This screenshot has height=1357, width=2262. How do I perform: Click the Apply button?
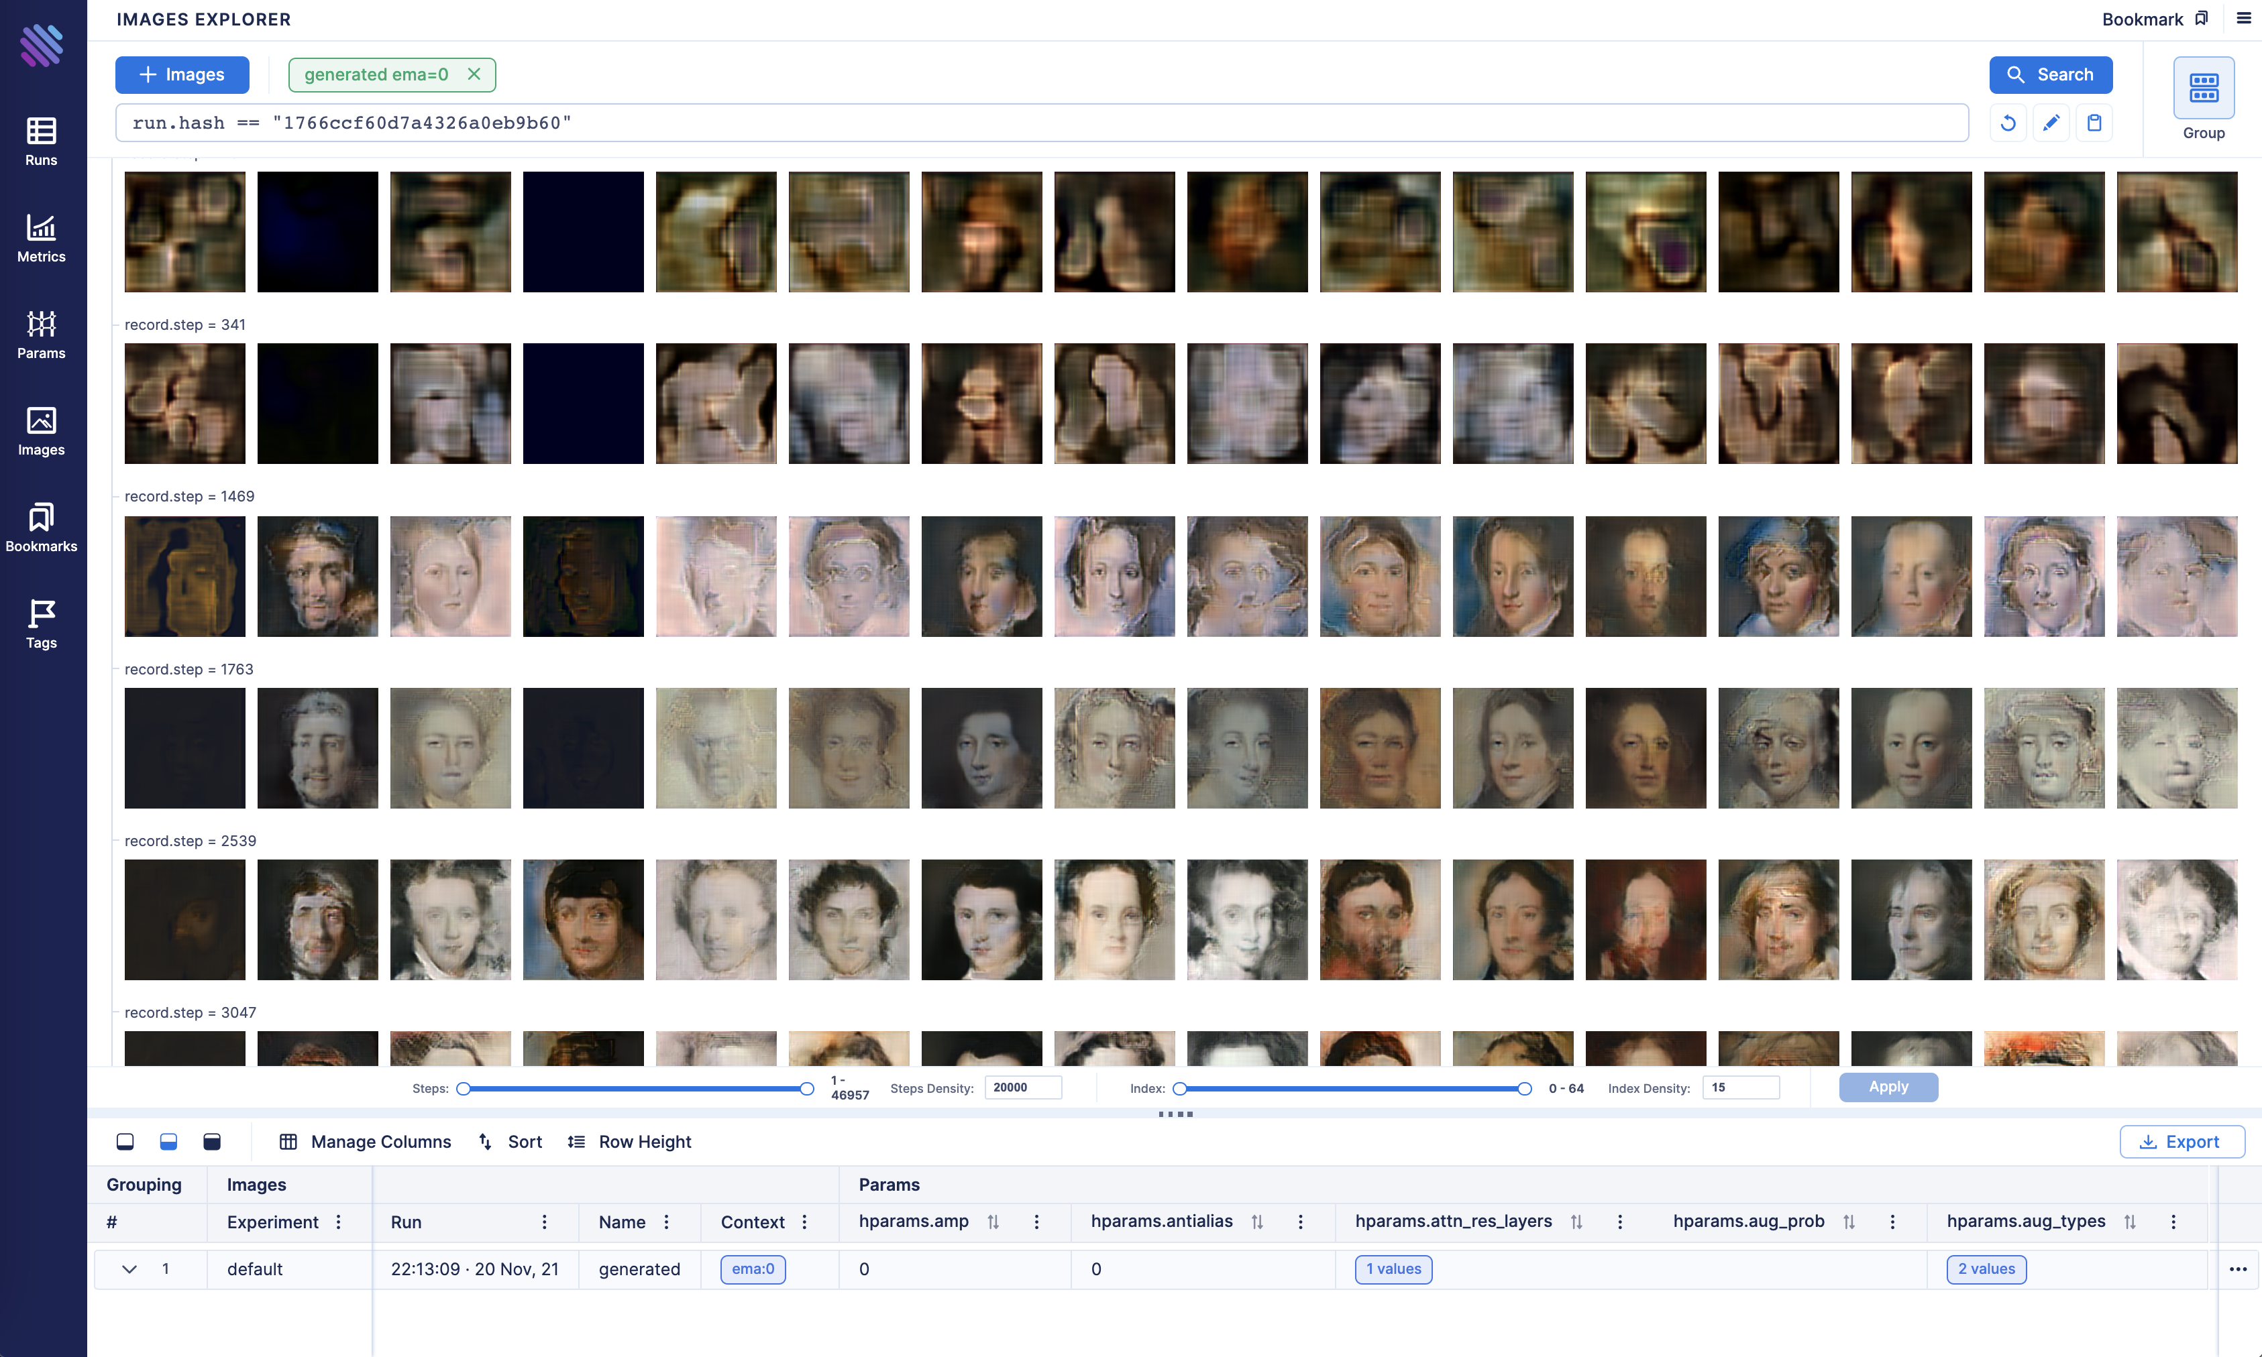[1888, 1086]
